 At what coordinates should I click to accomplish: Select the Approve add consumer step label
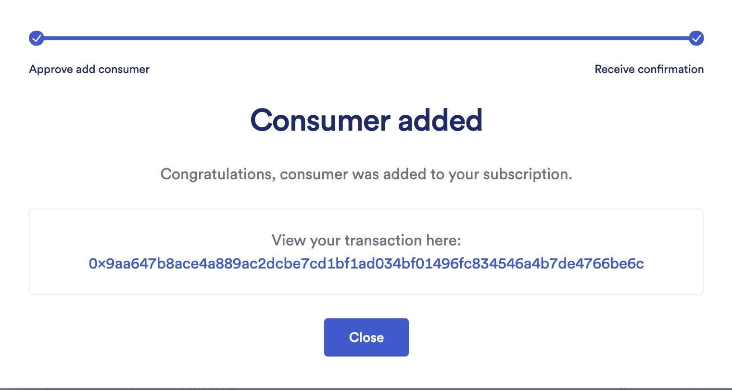tap(89, 69)
